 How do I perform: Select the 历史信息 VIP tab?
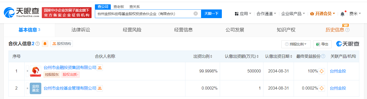point(335,30)
